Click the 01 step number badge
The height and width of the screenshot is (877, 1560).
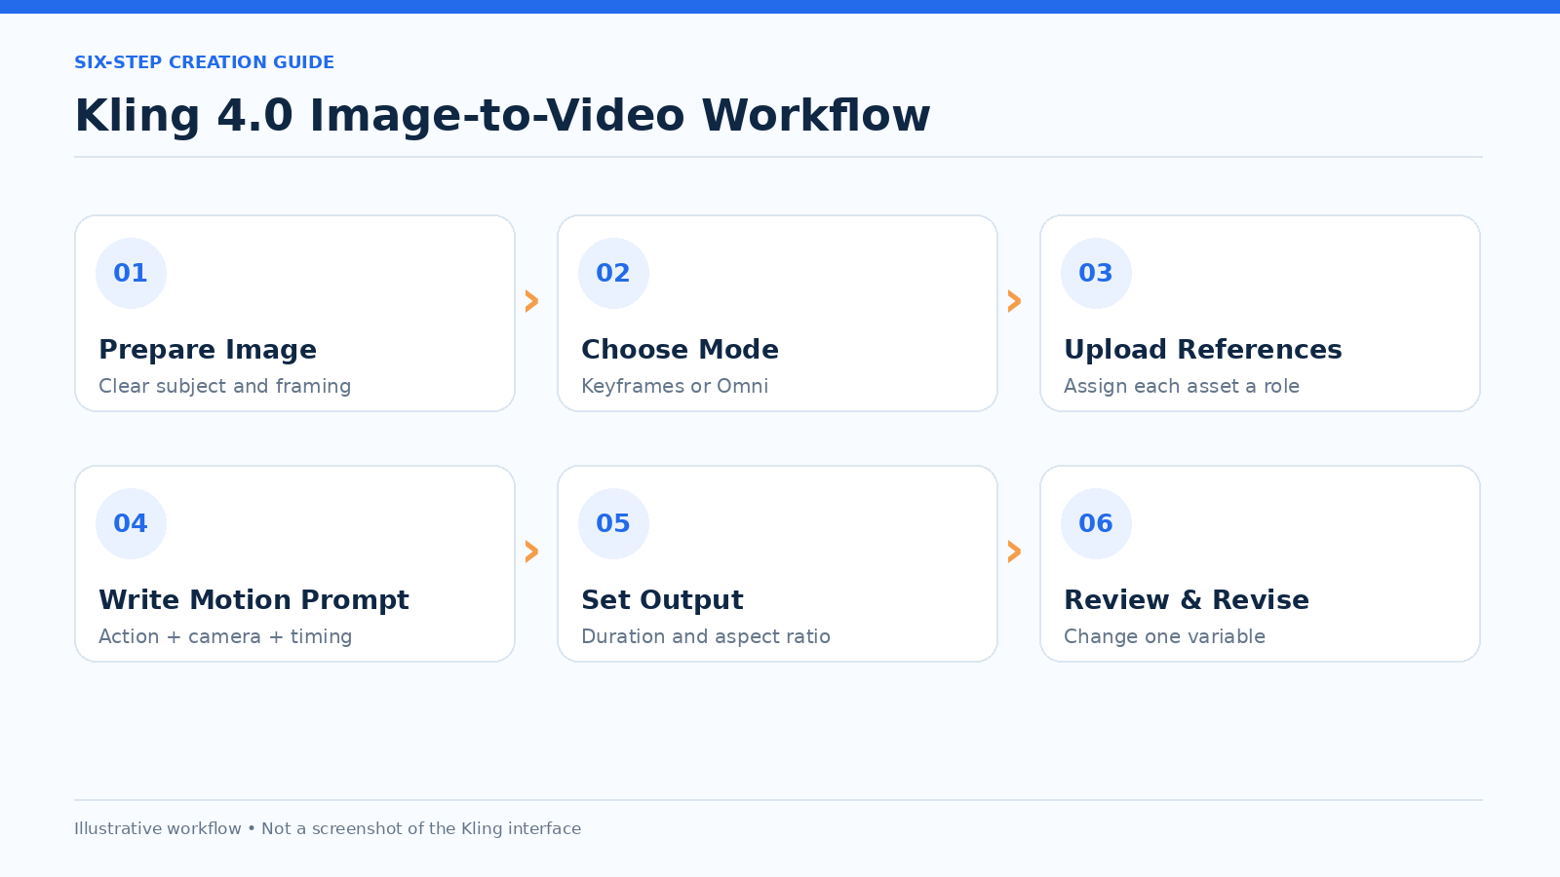(131, 273)
